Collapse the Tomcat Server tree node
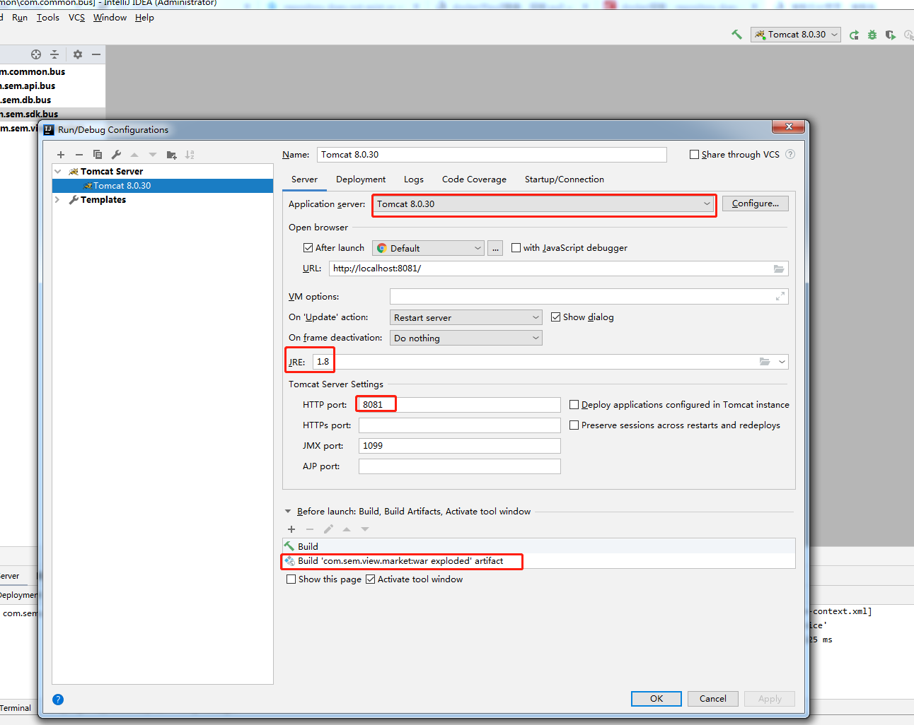 pos(58,172)
